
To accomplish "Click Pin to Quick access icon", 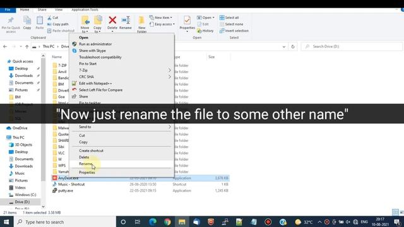I will (11, 25).
